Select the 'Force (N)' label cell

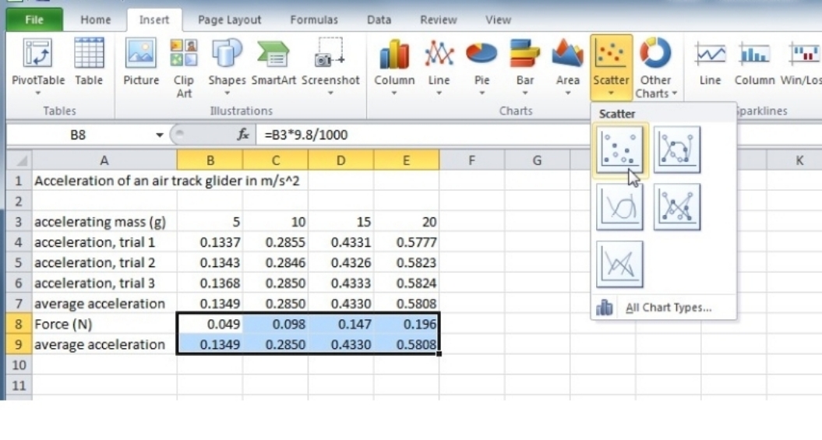104,324
